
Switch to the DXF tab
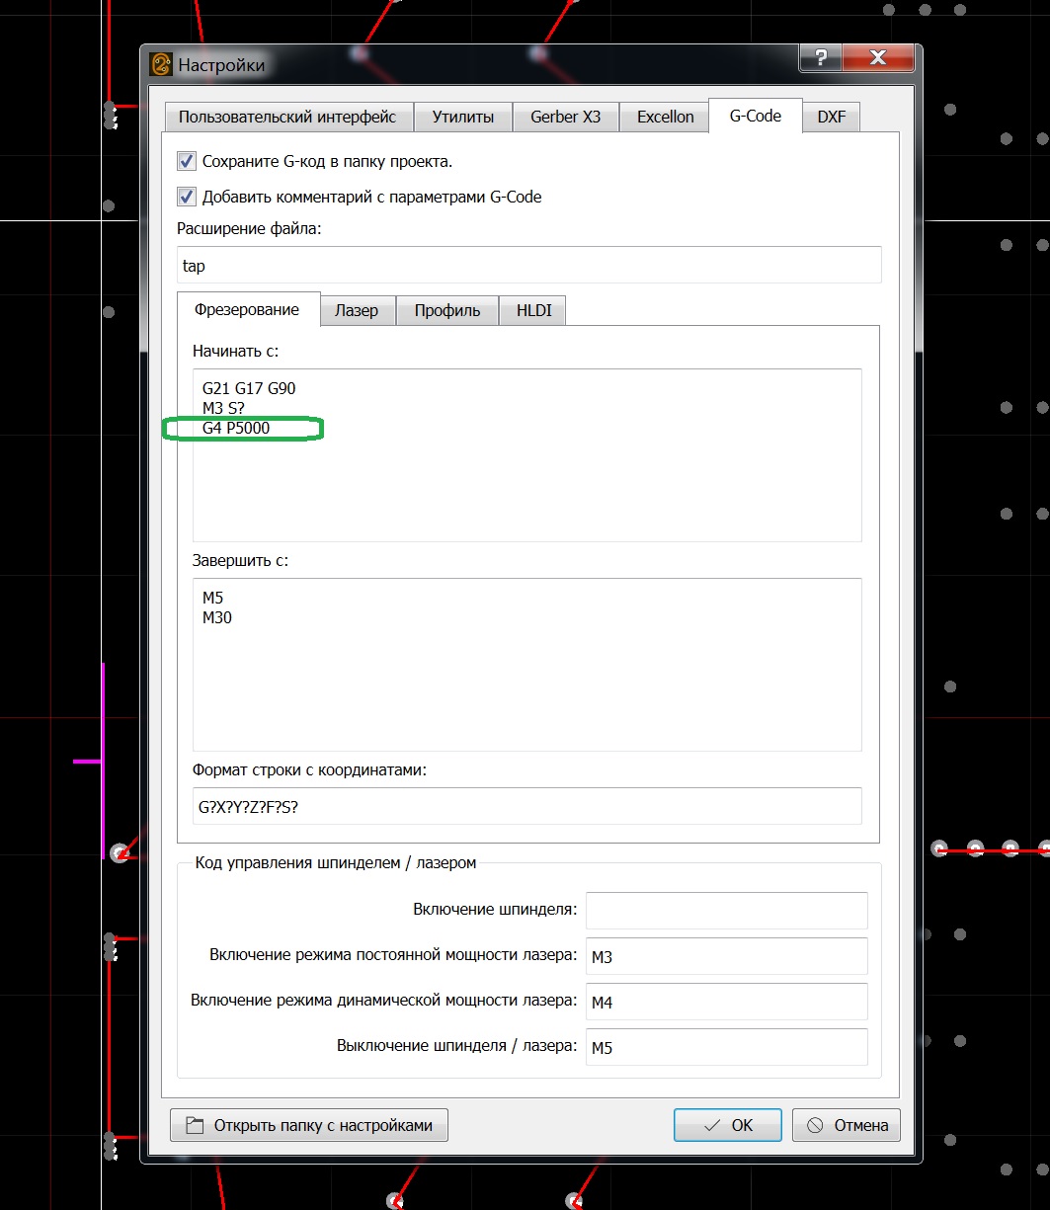tap(832, 117)
